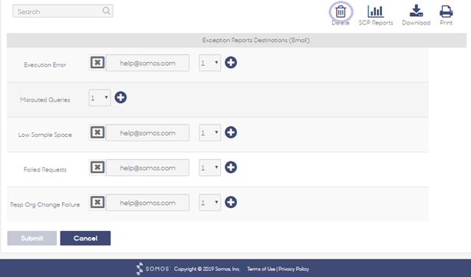
Task: Click the Delete trash can icon
Action: pyautogui.click(x=341, y=11)
